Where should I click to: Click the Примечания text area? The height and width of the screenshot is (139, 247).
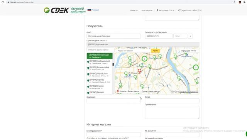[172, 112]
